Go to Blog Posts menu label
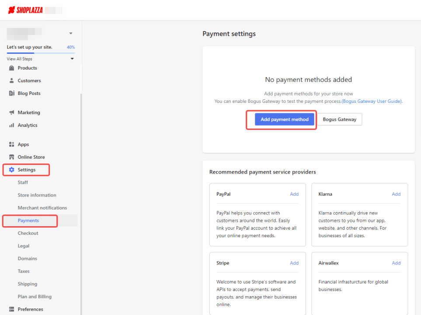The image size is (421, 315). click(x=29, y=93)
